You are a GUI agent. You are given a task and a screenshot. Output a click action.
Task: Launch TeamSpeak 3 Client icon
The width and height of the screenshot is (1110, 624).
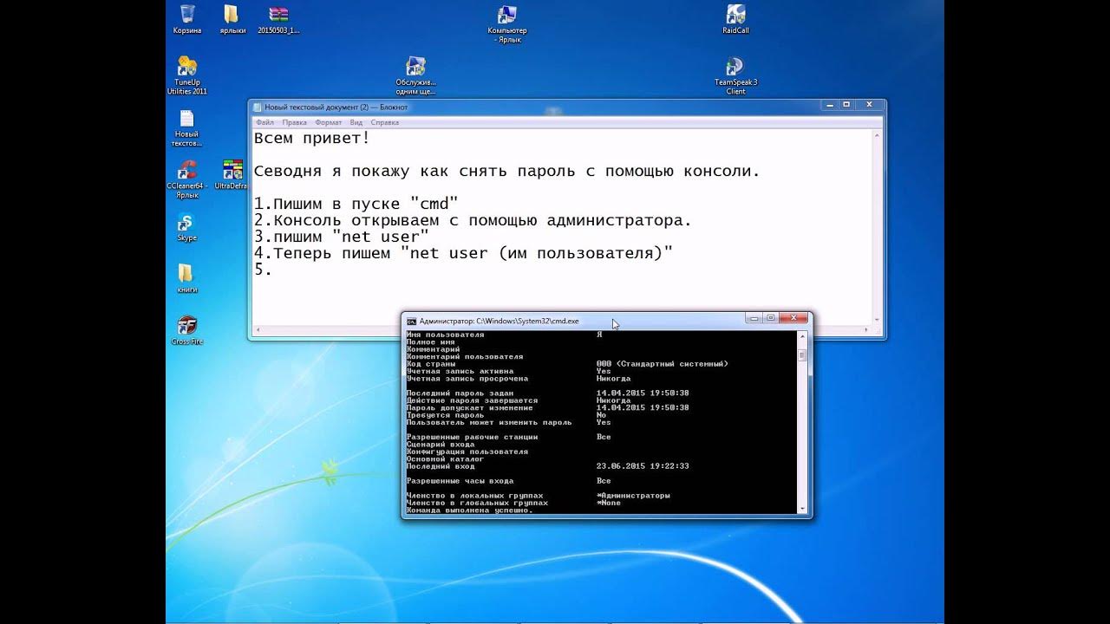tap(735, 75)
